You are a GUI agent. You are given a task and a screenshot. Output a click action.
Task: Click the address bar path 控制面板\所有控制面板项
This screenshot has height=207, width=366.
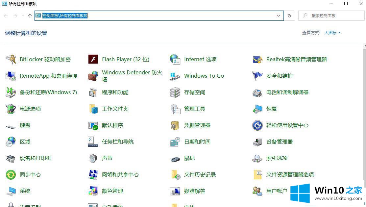pos(65,16)
